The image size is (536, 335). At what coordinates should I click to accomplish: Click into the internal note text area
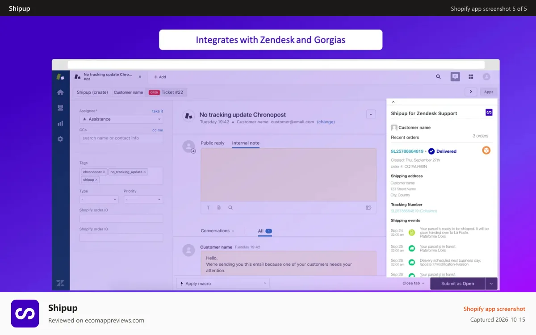(x=289, y=175)
